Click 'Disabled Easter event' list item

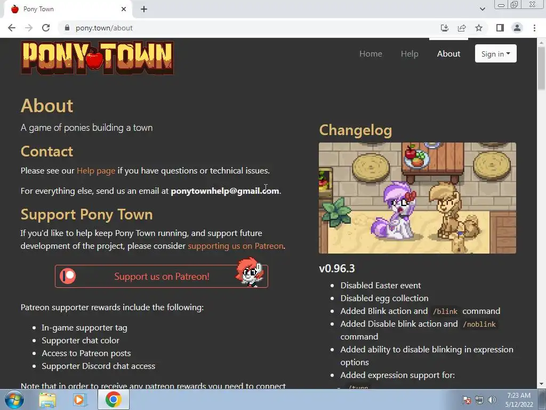(381, 285)
